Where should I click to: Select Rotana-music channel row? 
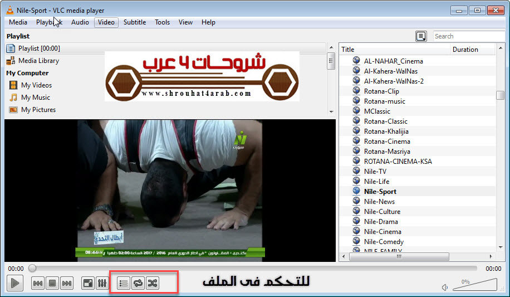click(x=418, y=101)
